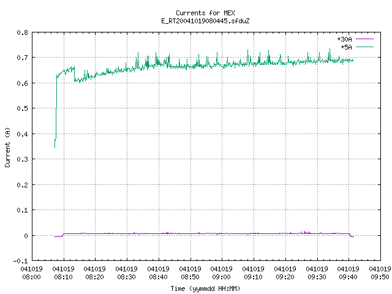This screenshot has width=392, height=294.
Task: Click the 0.7 y-axis tick label
Action: pyautogui.click(x=22, y=58)
